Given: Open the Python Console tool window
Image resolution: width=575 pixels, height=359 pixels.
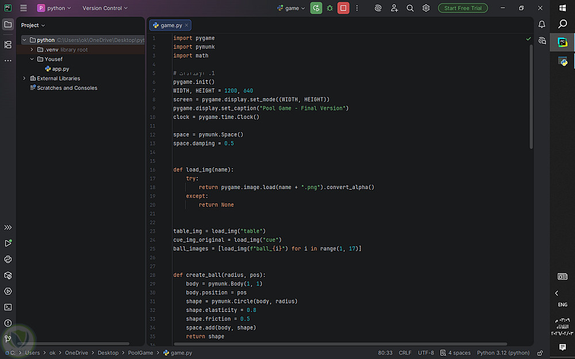Looking at the screenshot, I should (x=8, y=259).
